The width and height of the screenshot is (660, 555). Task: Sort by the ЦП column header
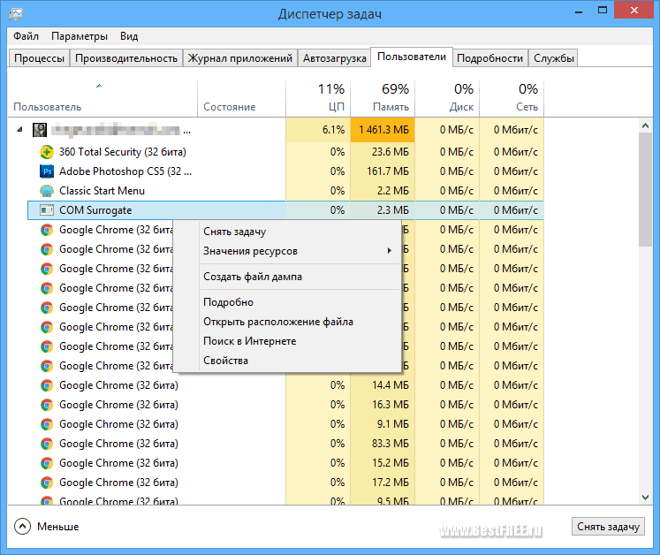[318, 98]
